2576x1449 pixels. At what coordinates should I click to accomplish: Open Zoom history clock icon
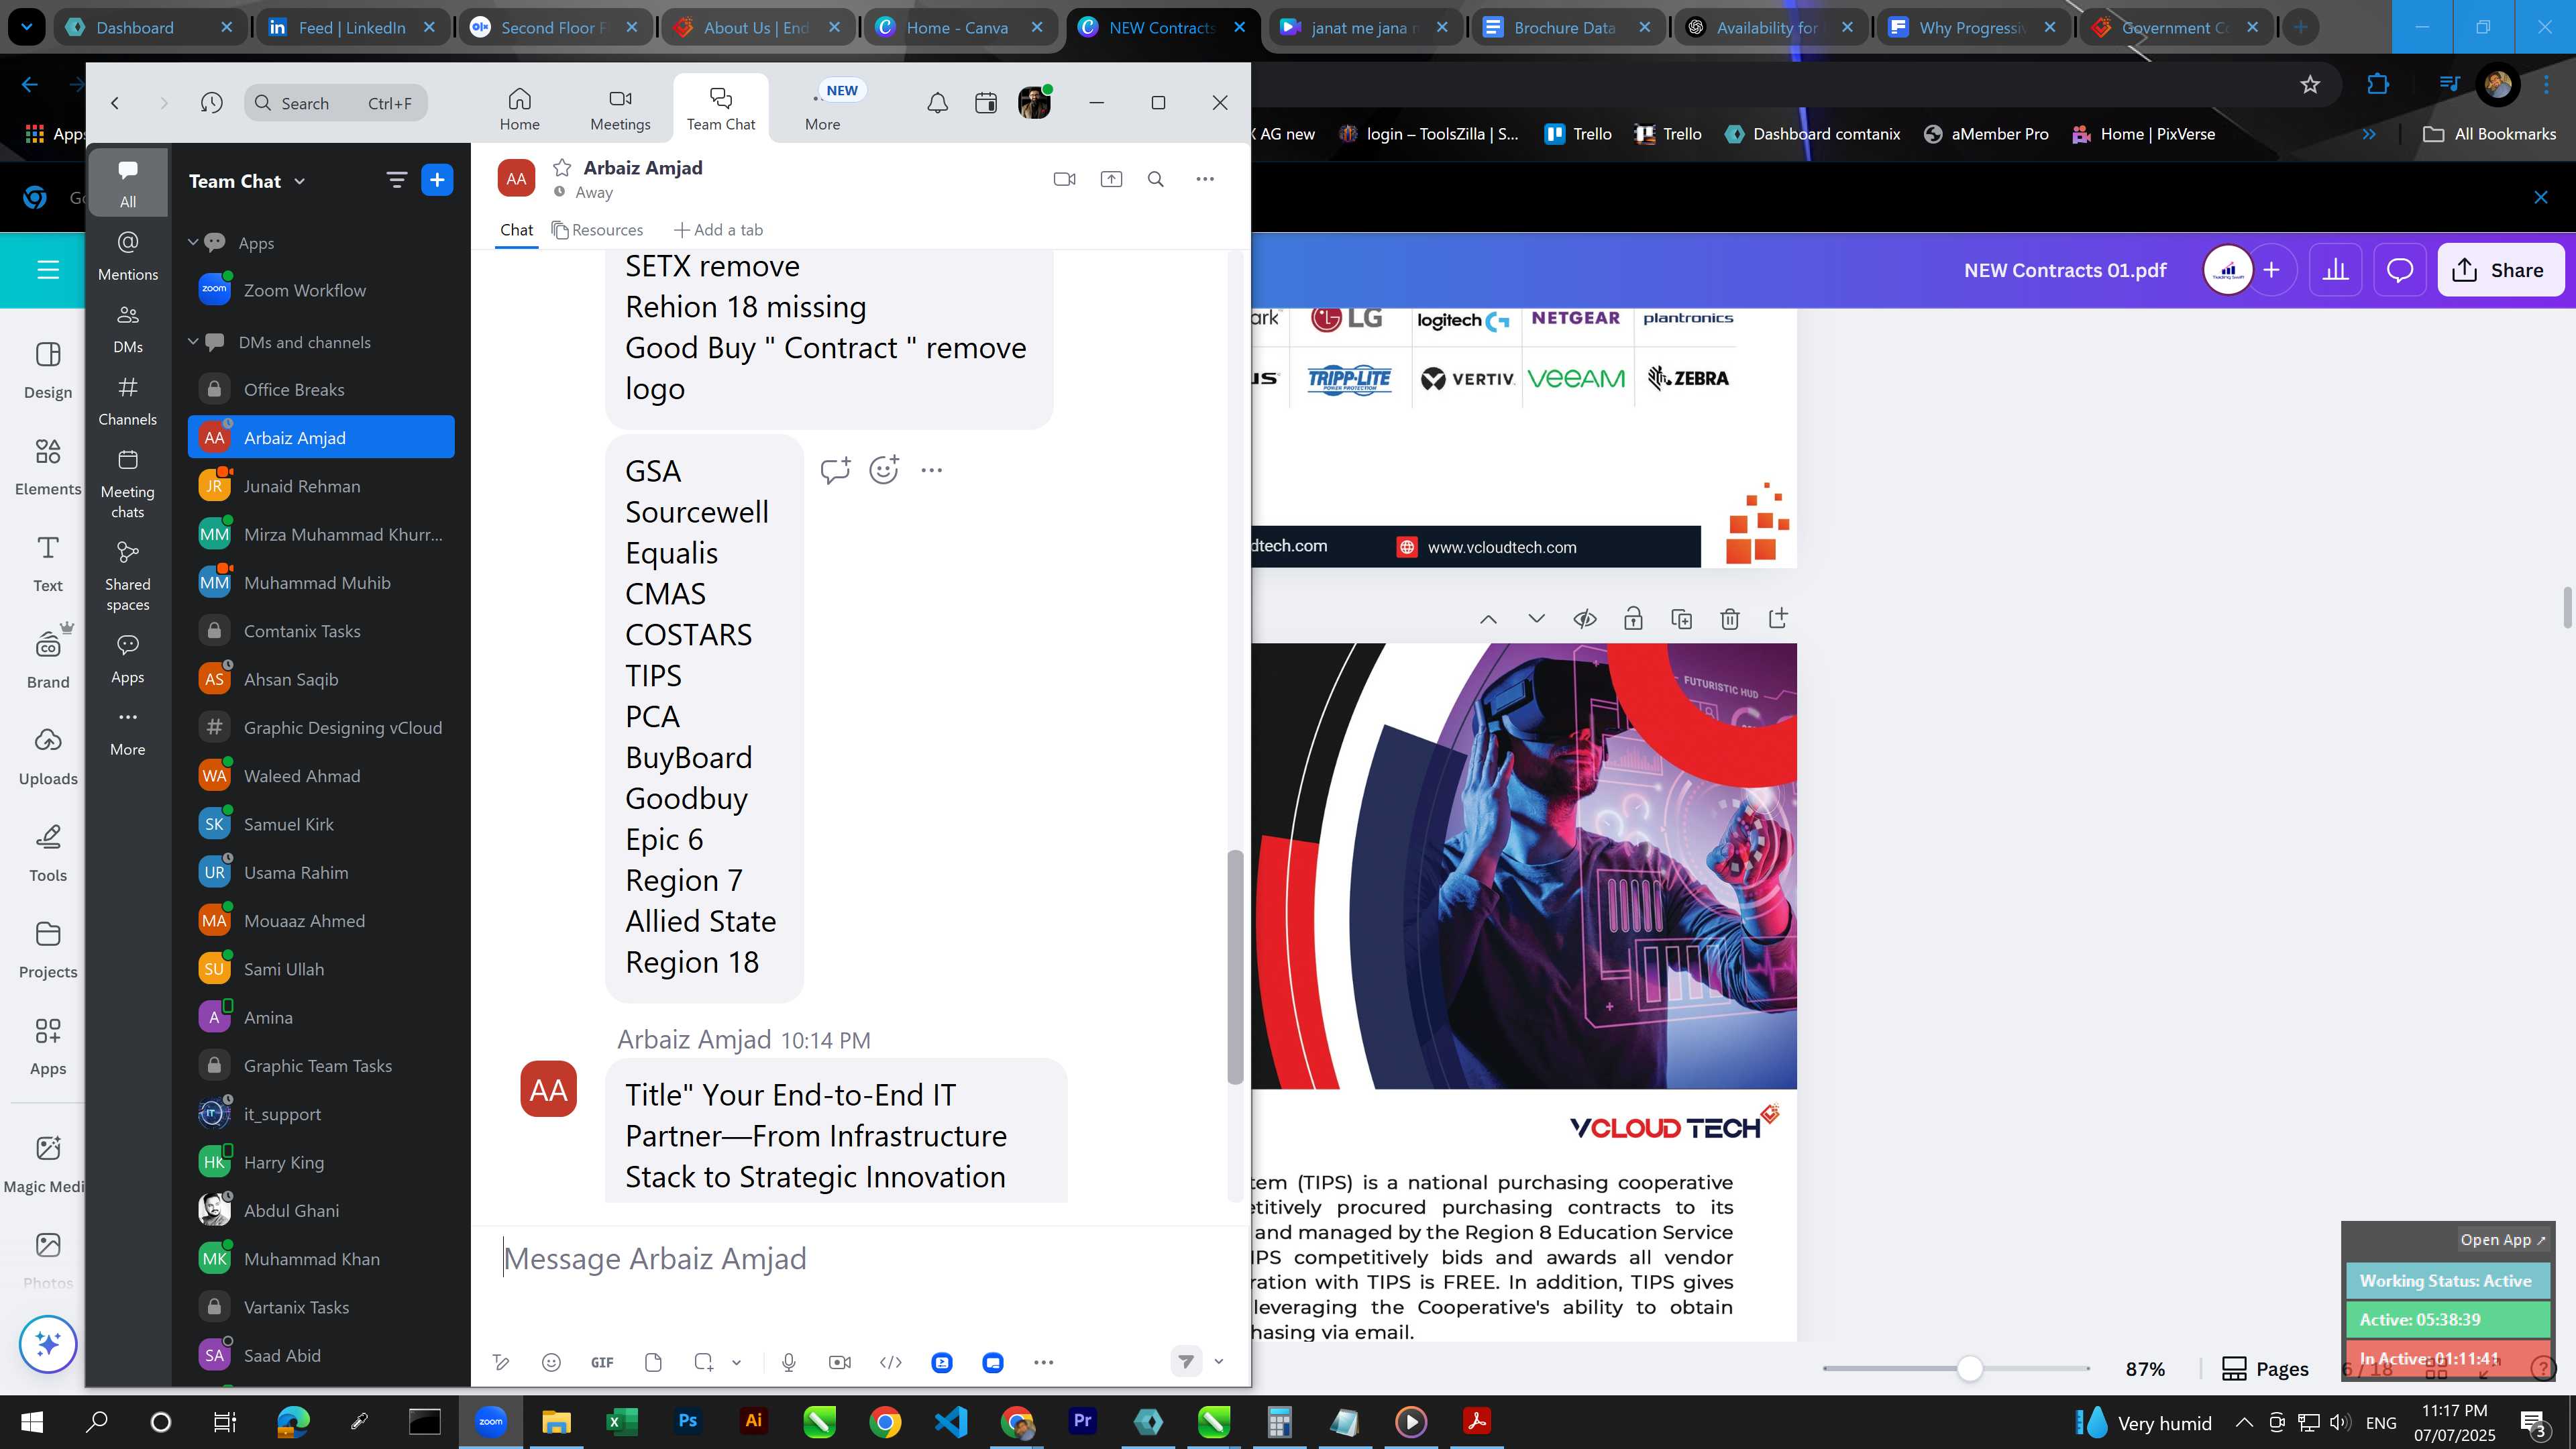(211, 103)
